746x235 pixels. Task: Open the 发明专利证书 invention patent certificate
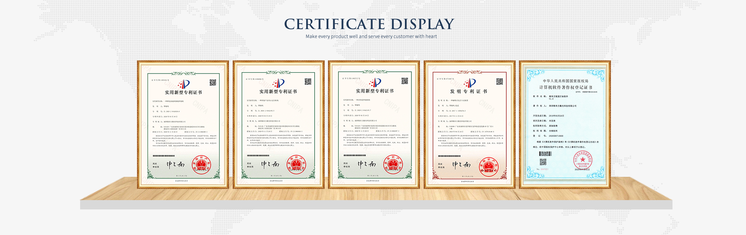469,124
